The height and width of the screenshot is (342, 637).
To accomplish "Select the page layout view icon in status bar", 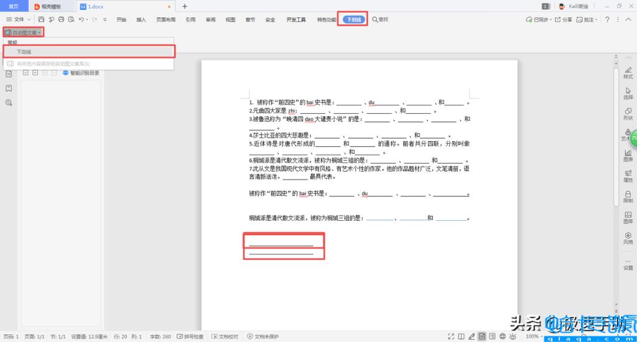I will (x=482, y=336).
